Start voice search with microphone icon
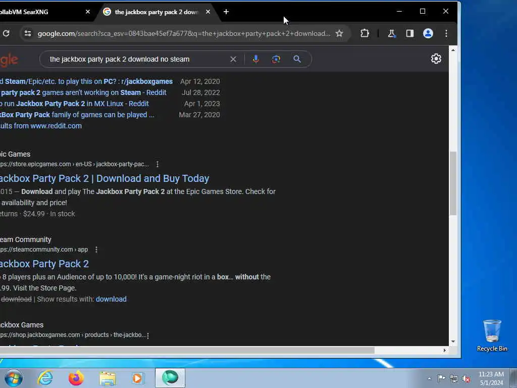The image size is (517, 388). tap(255, 60)
